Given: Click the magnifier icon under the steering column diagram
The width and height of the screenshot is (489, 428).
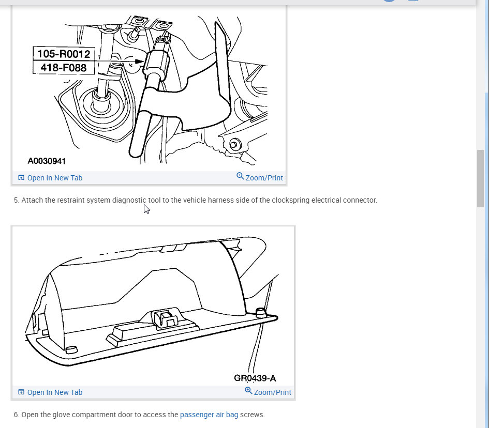Looking at the screenshot, I should point(240,176).
